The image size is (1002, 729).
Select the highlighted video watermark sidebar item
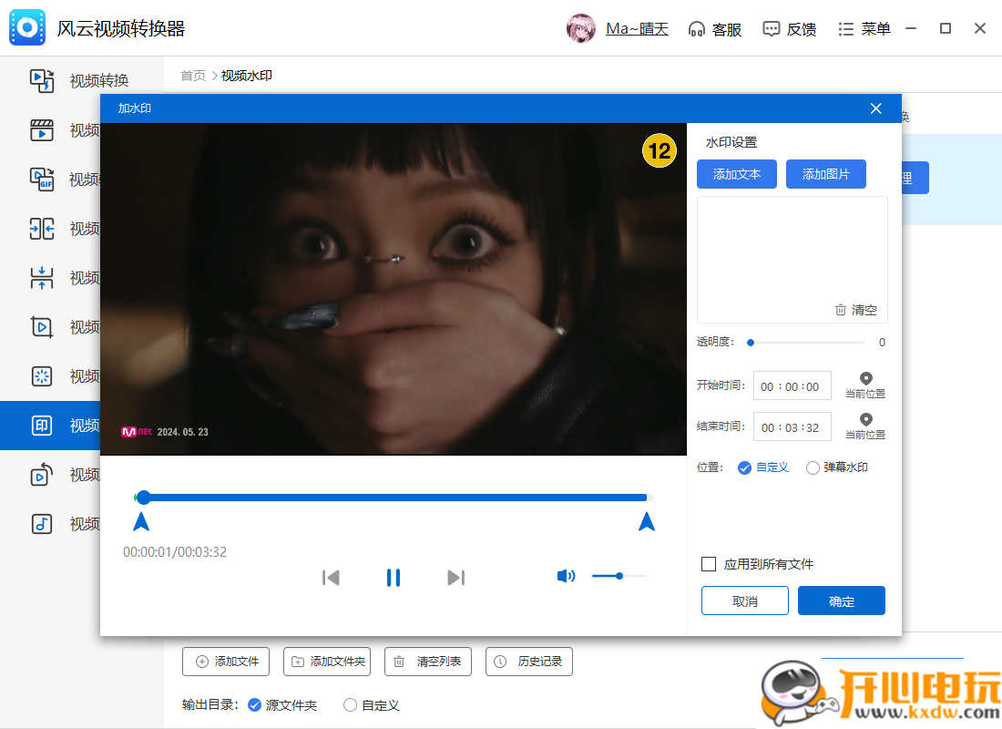pos(50,426)
